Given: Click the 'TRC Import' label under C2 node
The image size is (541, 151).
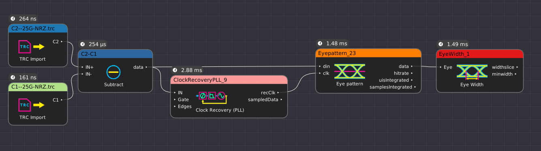Looking at the screenshot, I should 32,59.
